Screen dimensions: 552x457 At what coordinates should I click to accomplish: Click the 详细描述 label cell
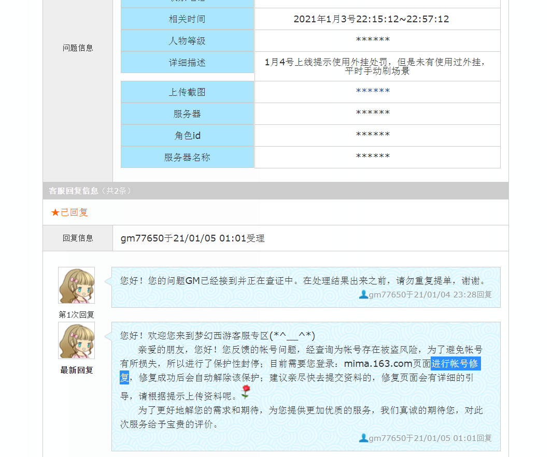[187, 63]
